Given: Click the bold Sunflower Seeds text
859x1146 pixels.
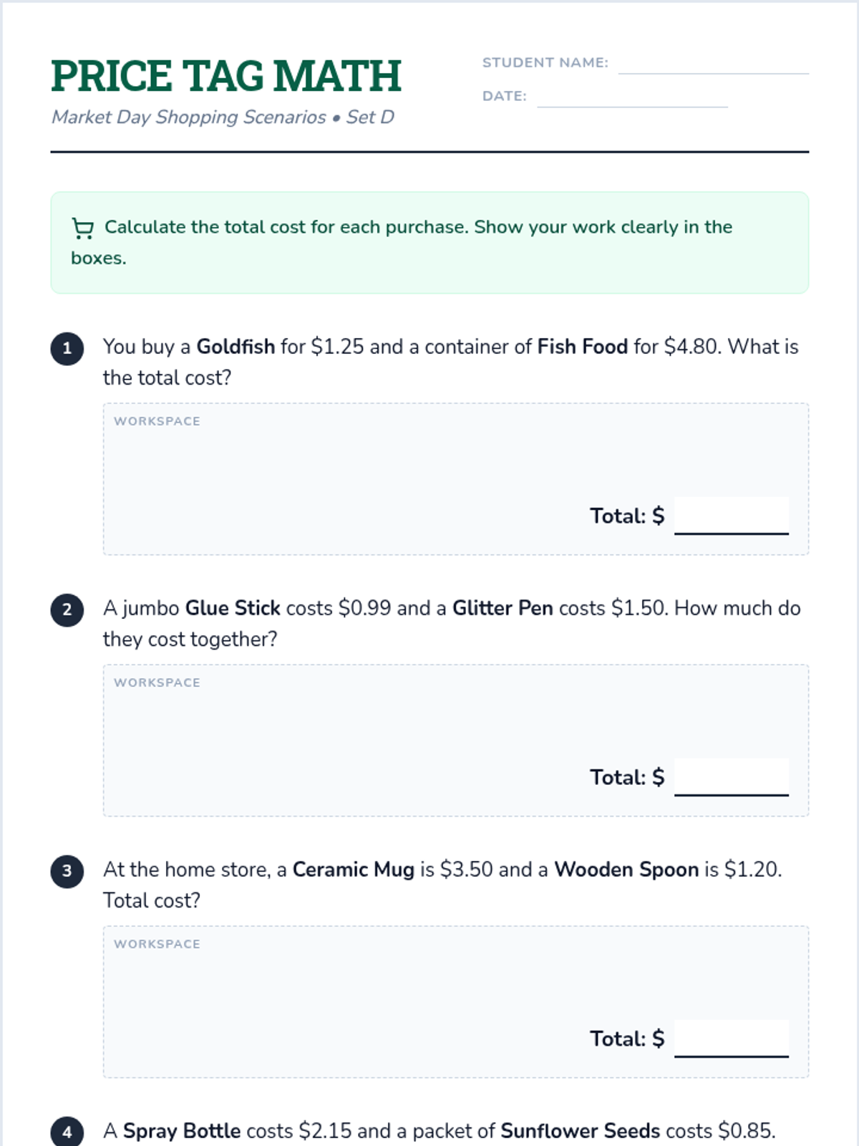Looking at the screenshot, I should coord(581,1131).
